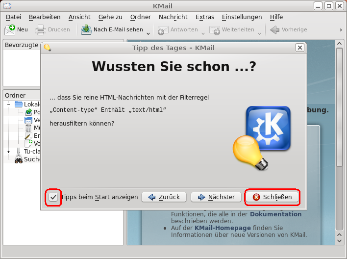
Task: Click the KMail envelope icon in title bar
Action: pyautogui.click(x=7, y=6)
